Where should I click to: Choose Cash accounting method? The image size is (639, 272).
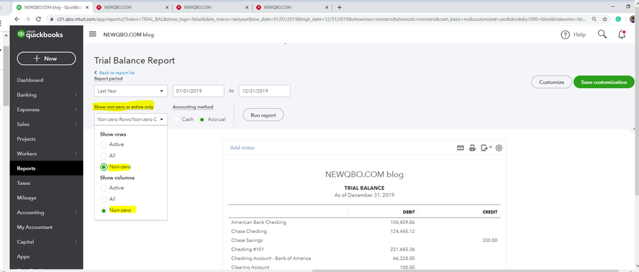(177, 119)
